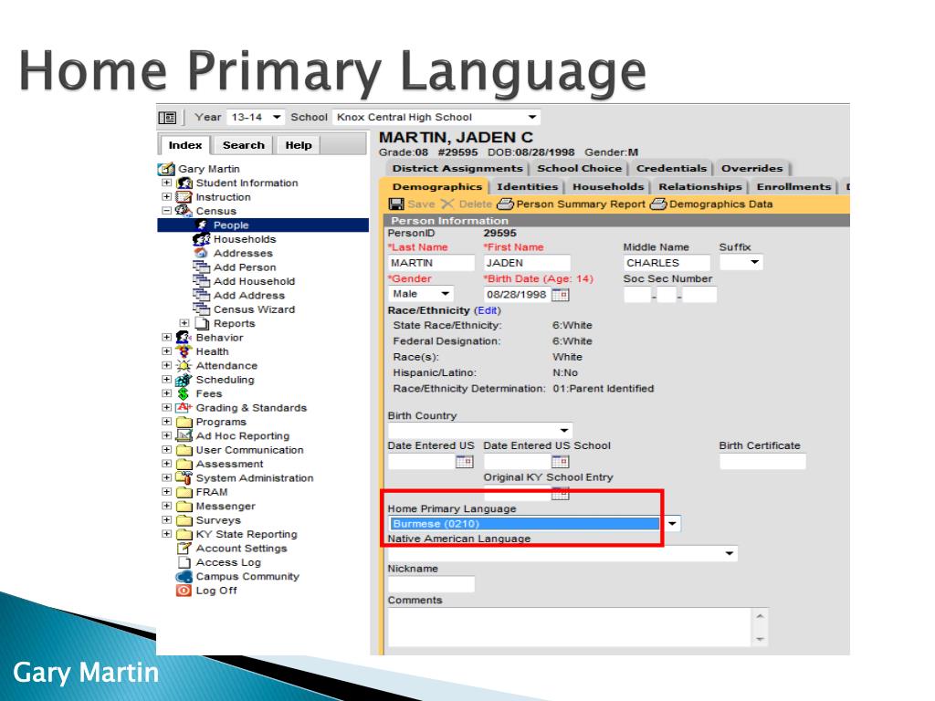Expand the Programs folder node

click(x=167, y=422)
